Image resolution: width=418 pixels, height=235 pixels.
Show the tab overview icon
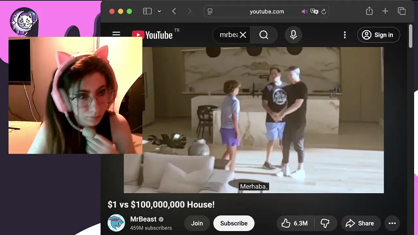click(x=402, y=11)
